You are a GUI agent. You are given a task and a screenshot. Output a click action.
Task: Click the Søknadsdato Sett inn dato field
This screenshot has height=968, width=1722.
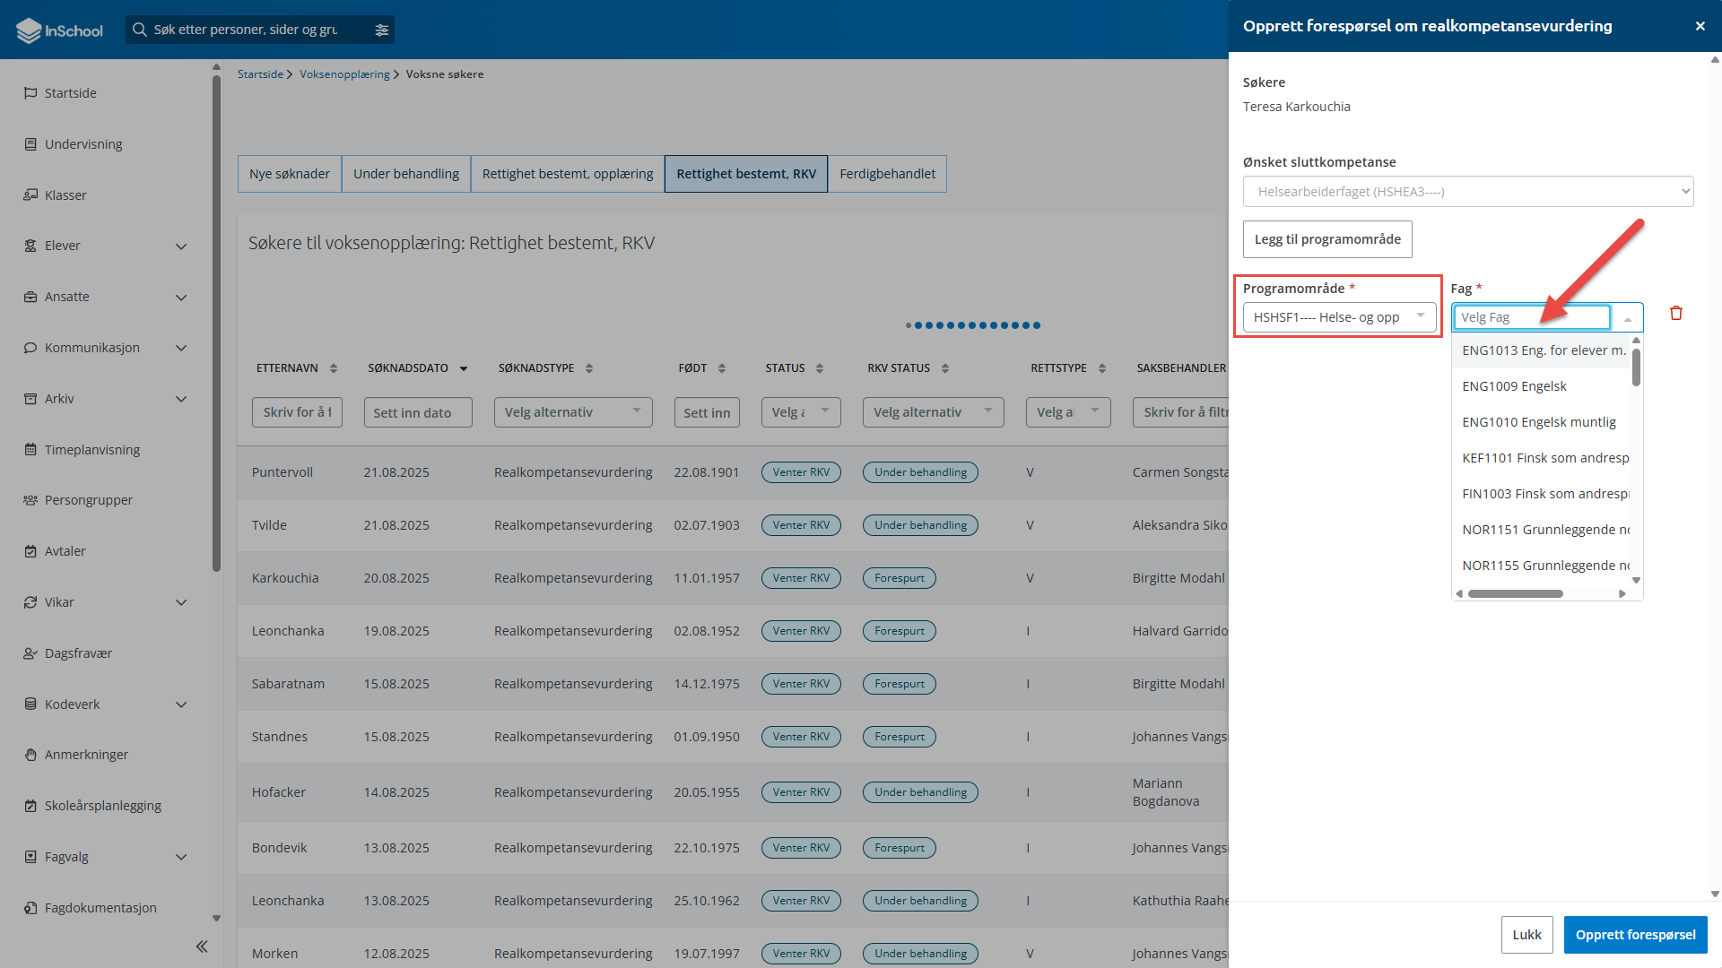pyautogui.click(x=418, y=412)
